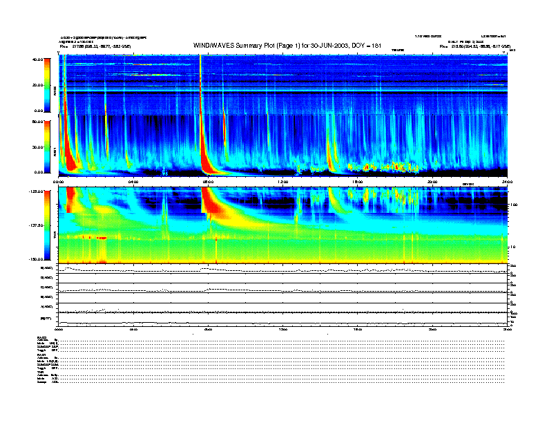This screenshot has width=547, height=423.
Task: Click the 16:00 time label below RAD1 spectrogram
Action: pyautogui.click(x=358, y=182)
